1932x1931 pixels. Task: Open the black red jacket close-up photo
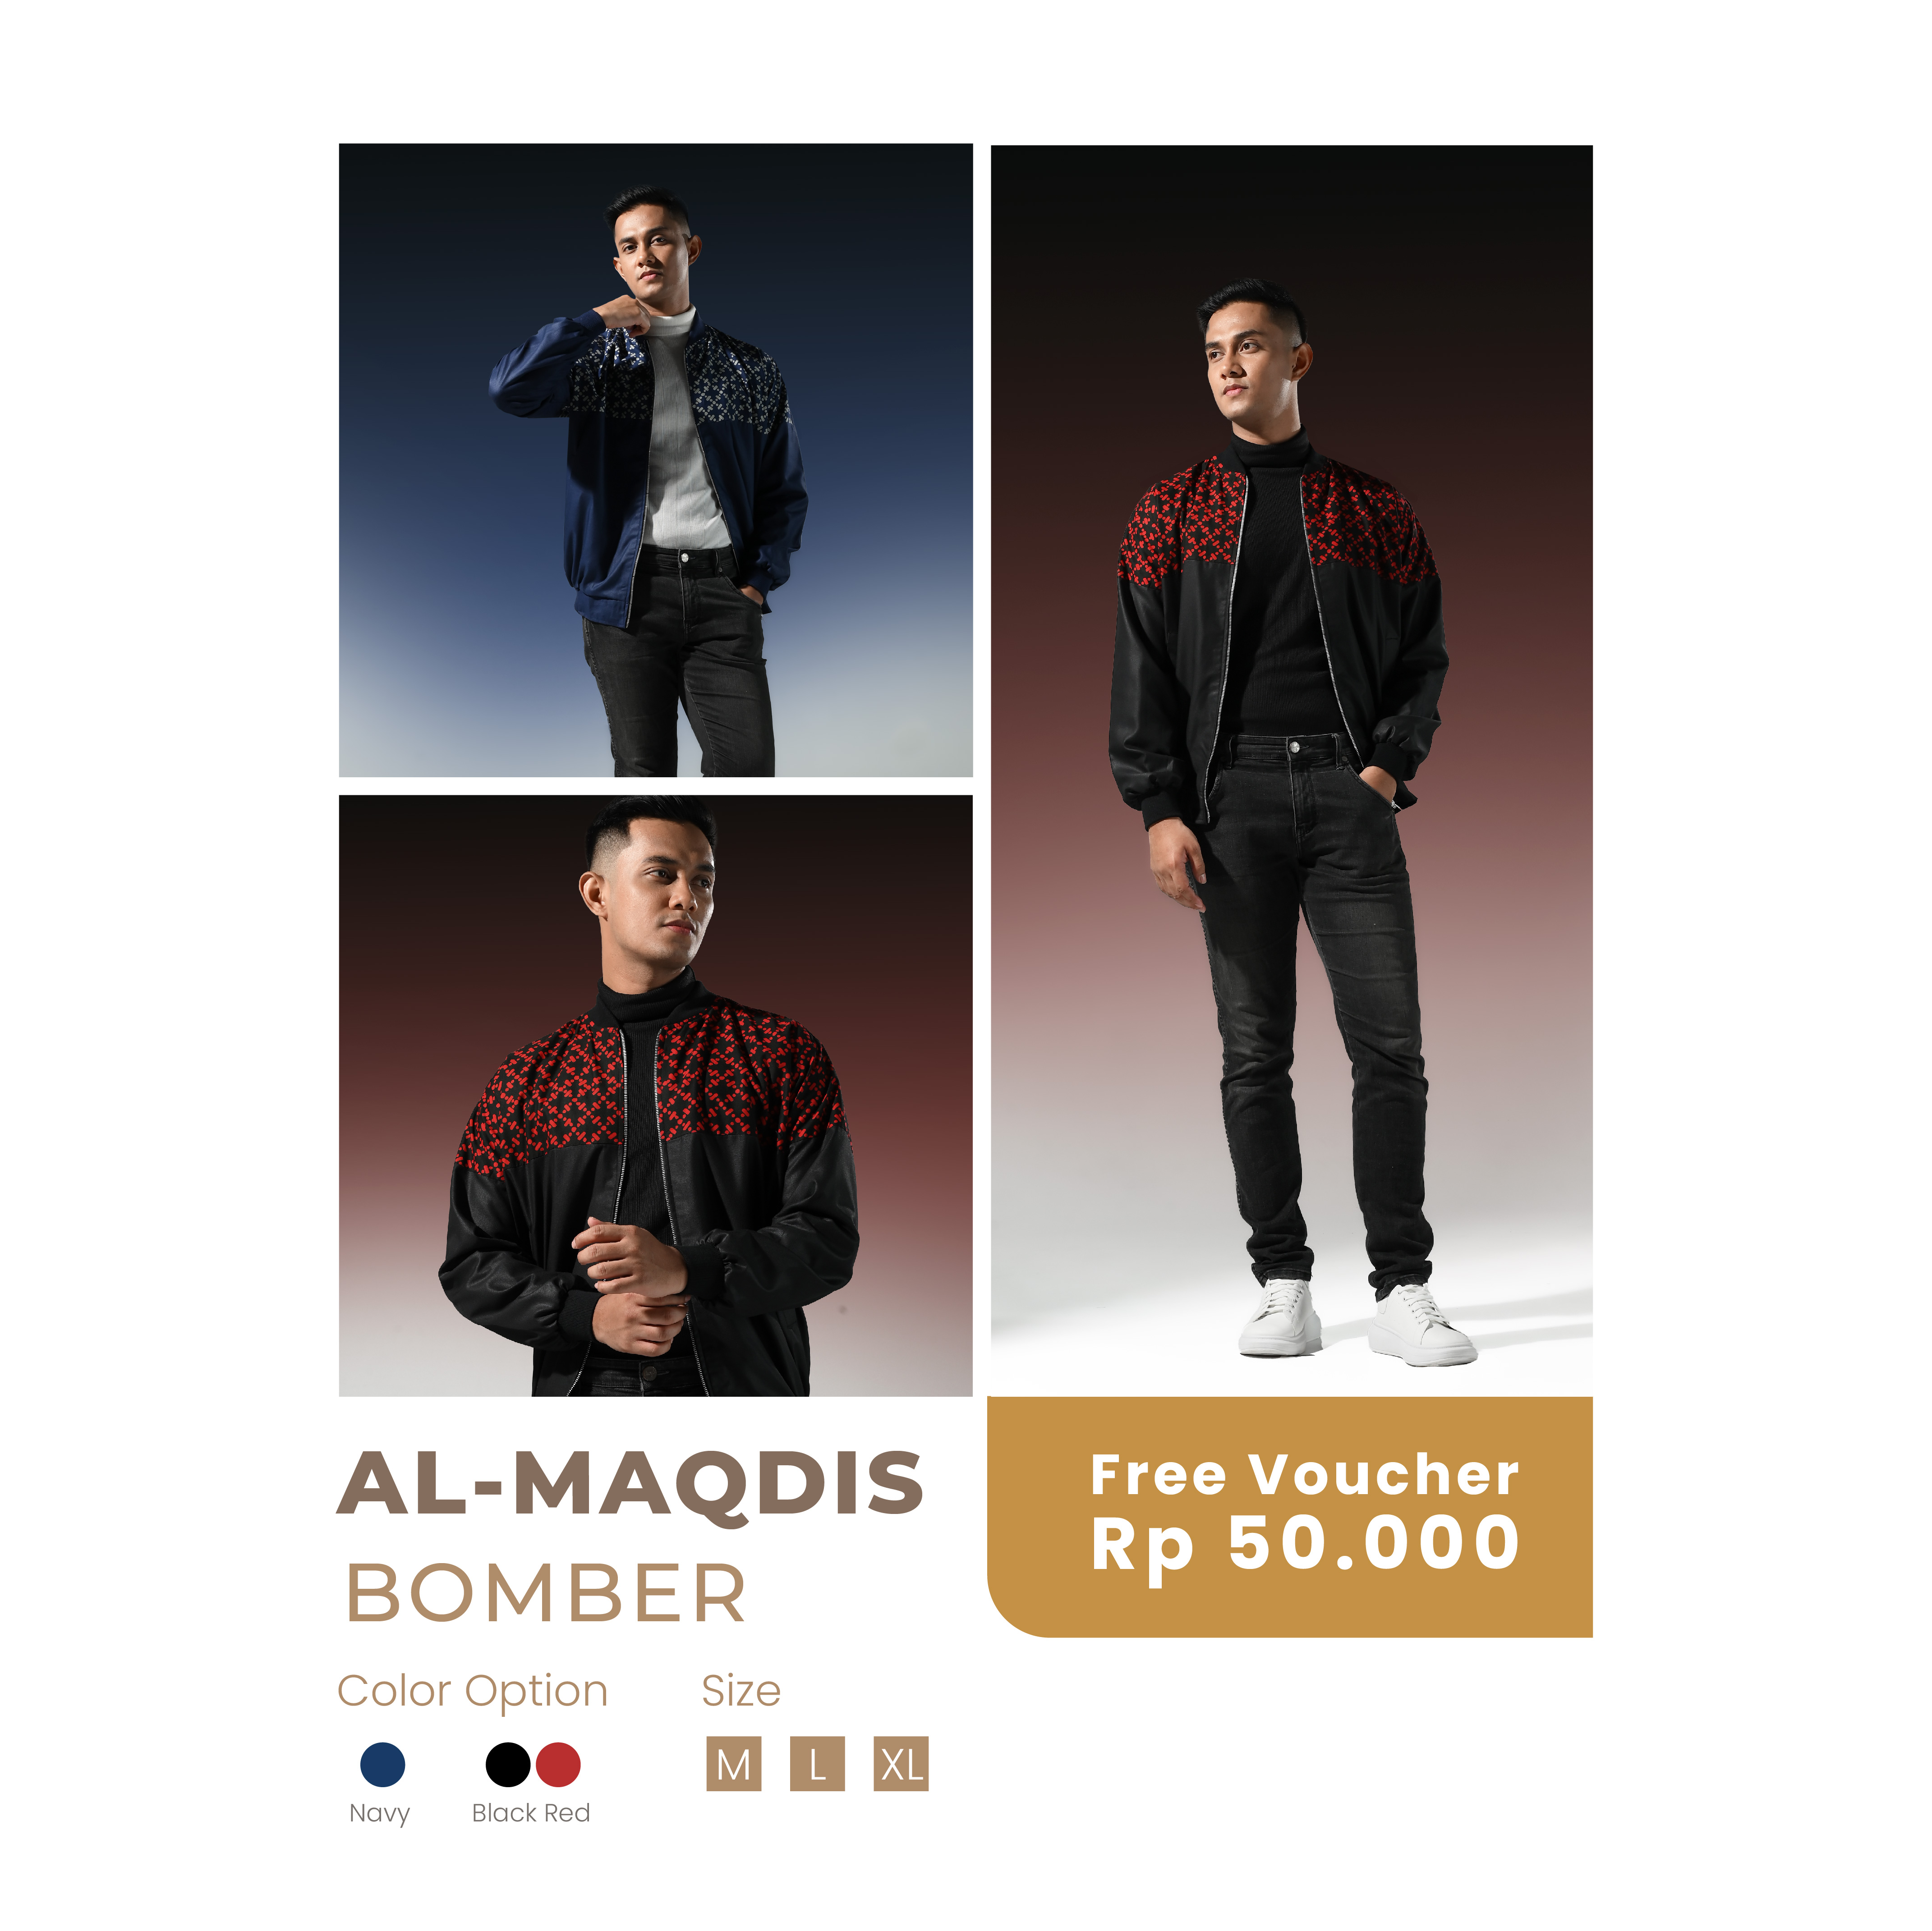coord(656,1096)
